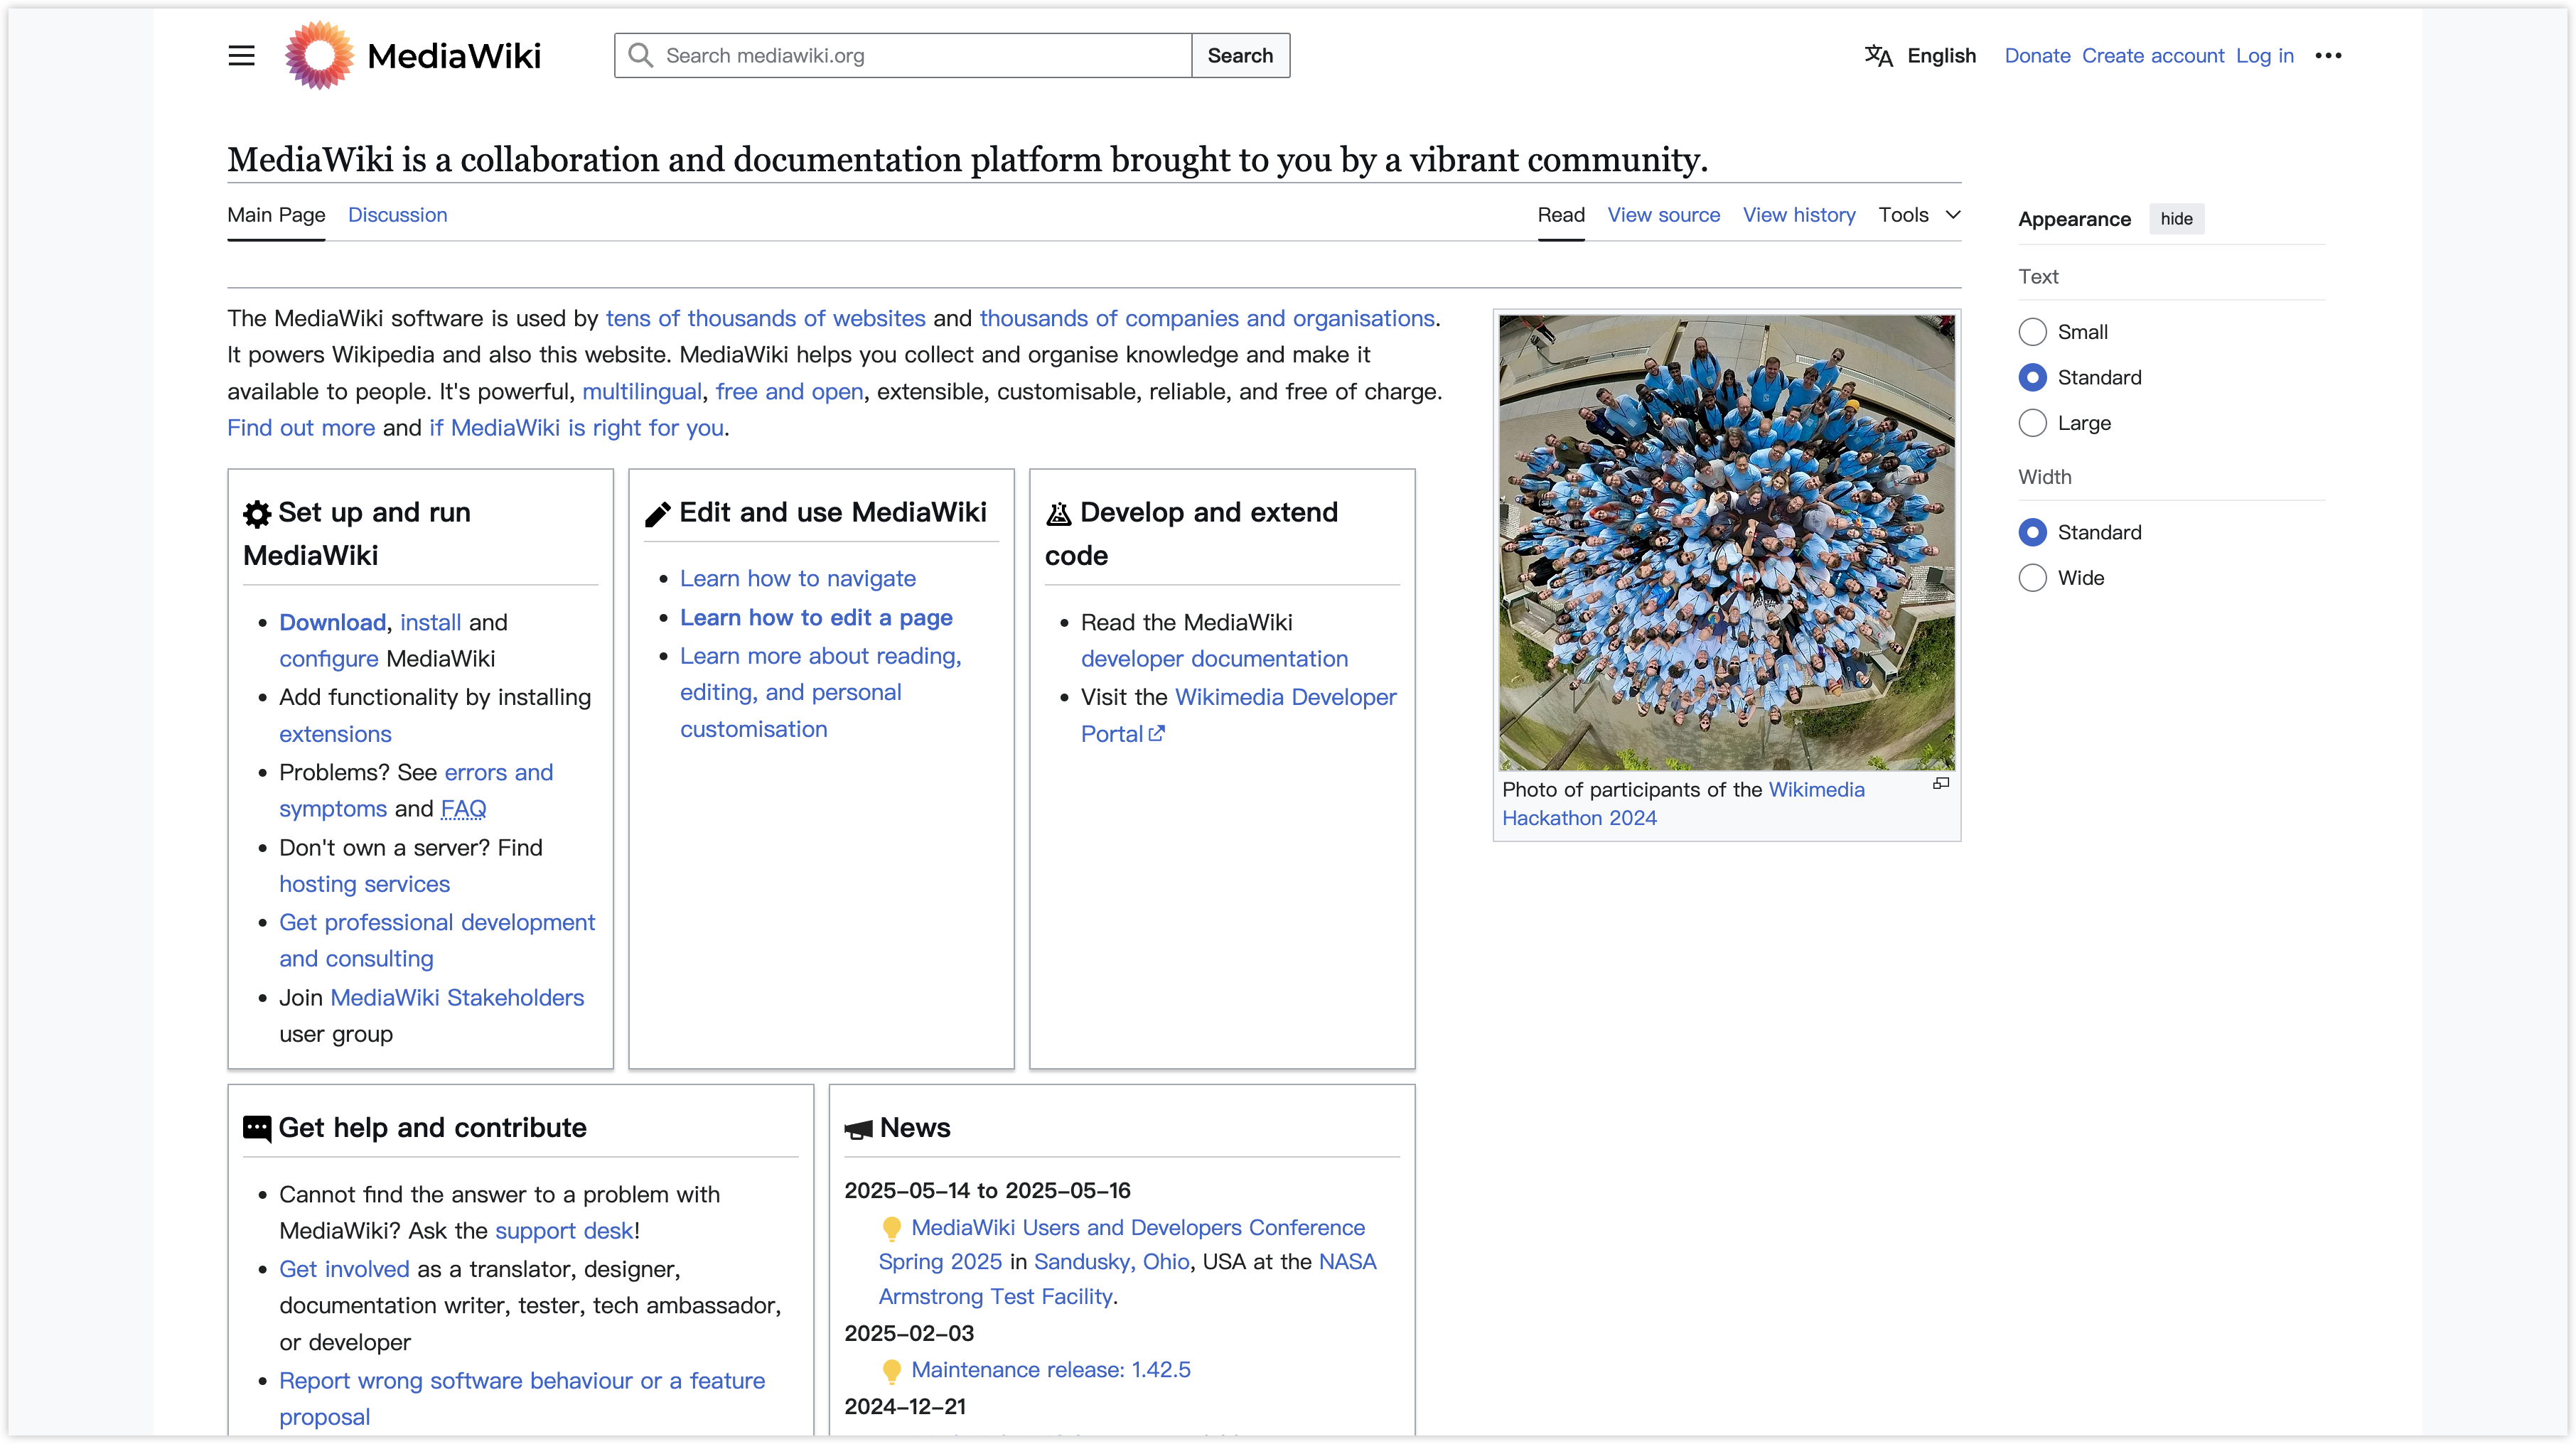Click the install link
The width and height of the screenshot is (2576, 1444).
click(430, 622)
